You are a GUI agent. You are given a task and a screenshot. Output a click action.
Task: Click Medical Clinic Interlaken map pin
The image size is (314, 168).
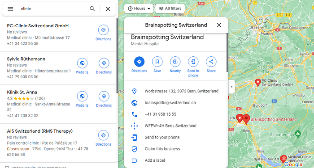click(283, 159)
